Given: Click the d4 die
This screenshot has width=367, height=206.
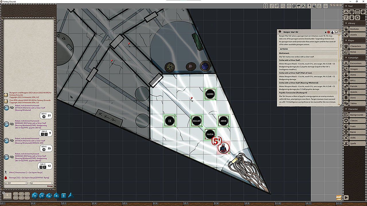Looking at the screenshot, I should click(x=71, y=196).
